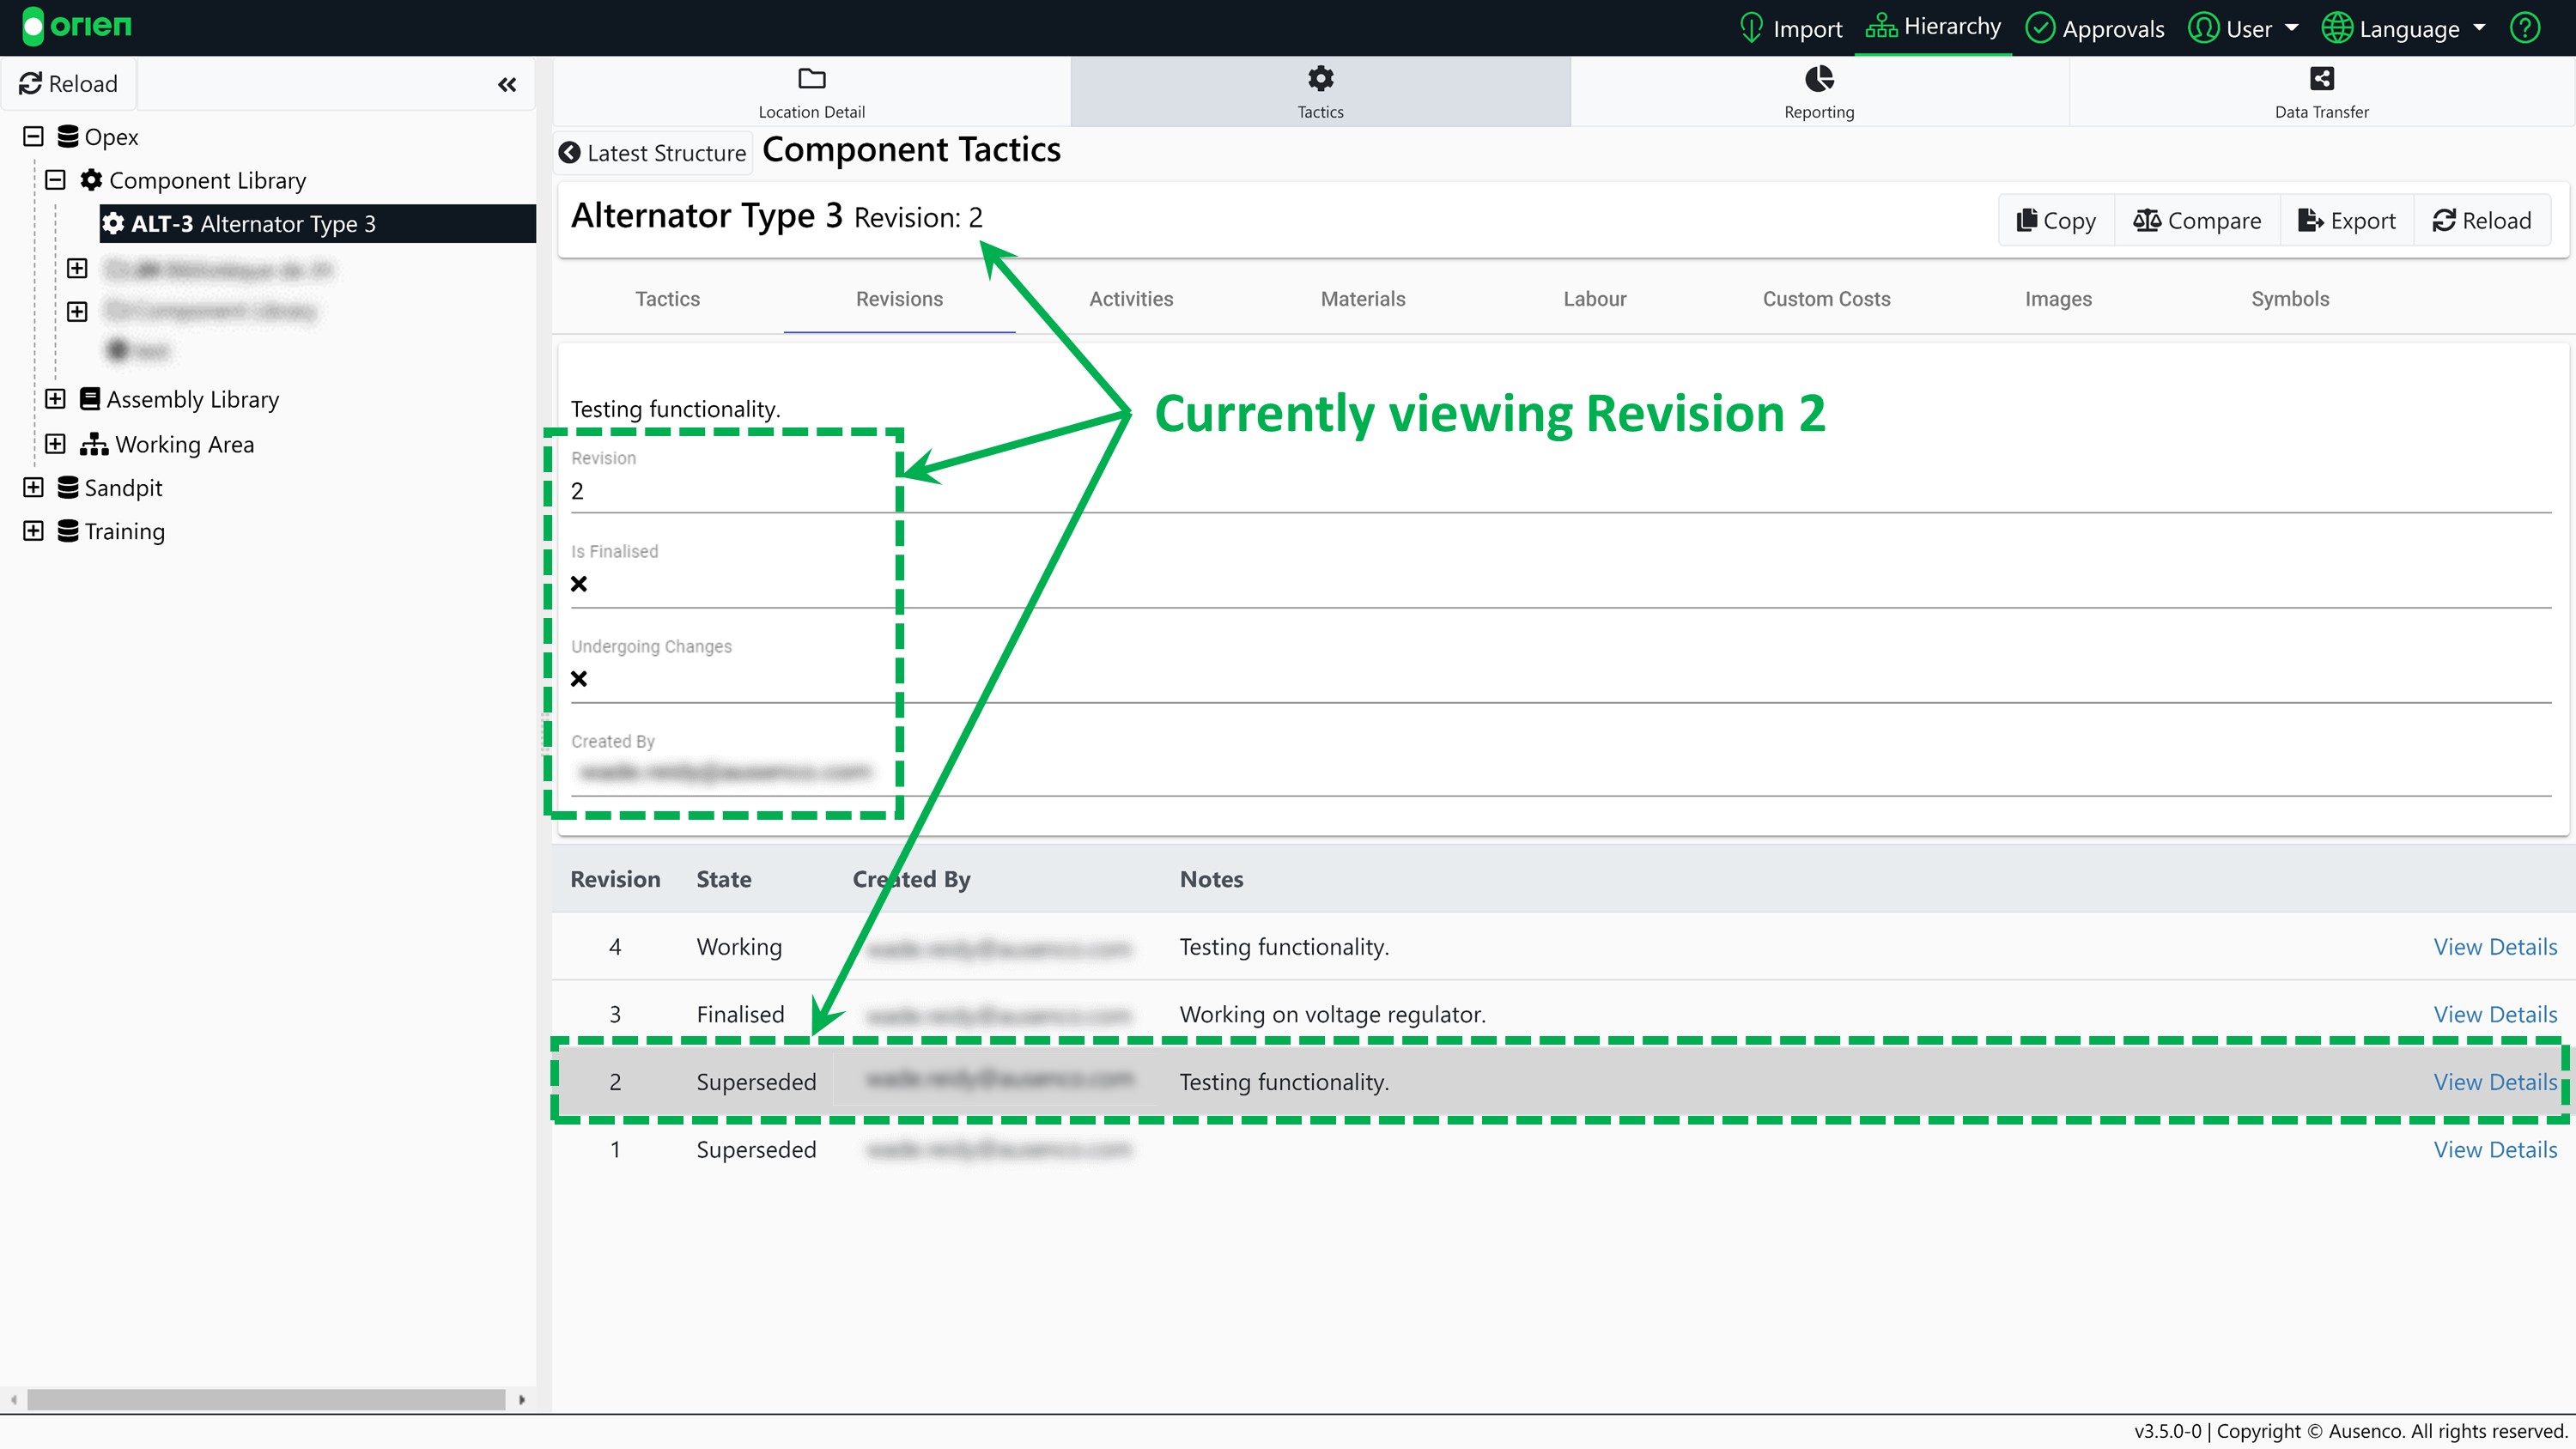This screenshot has width=2576, height=1449.
Task: Collapse the sidebar with double chevron
Action: pyautogui.click(x=507, y=85)
